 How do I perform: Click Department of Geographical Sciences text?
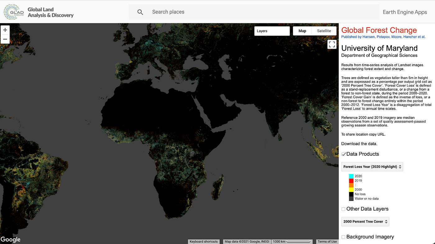click(379, 55)
